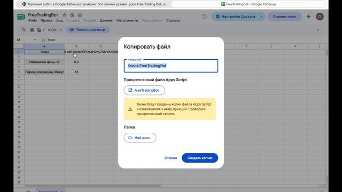Click Создать копию button
This screenshot has height=192, width=342.
(200, 158)
